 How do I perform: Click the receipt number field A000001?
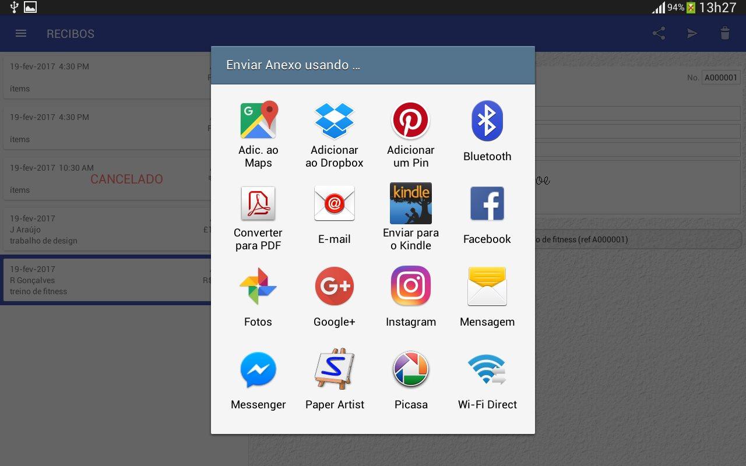pyautogui.click(x=721, y=77)
